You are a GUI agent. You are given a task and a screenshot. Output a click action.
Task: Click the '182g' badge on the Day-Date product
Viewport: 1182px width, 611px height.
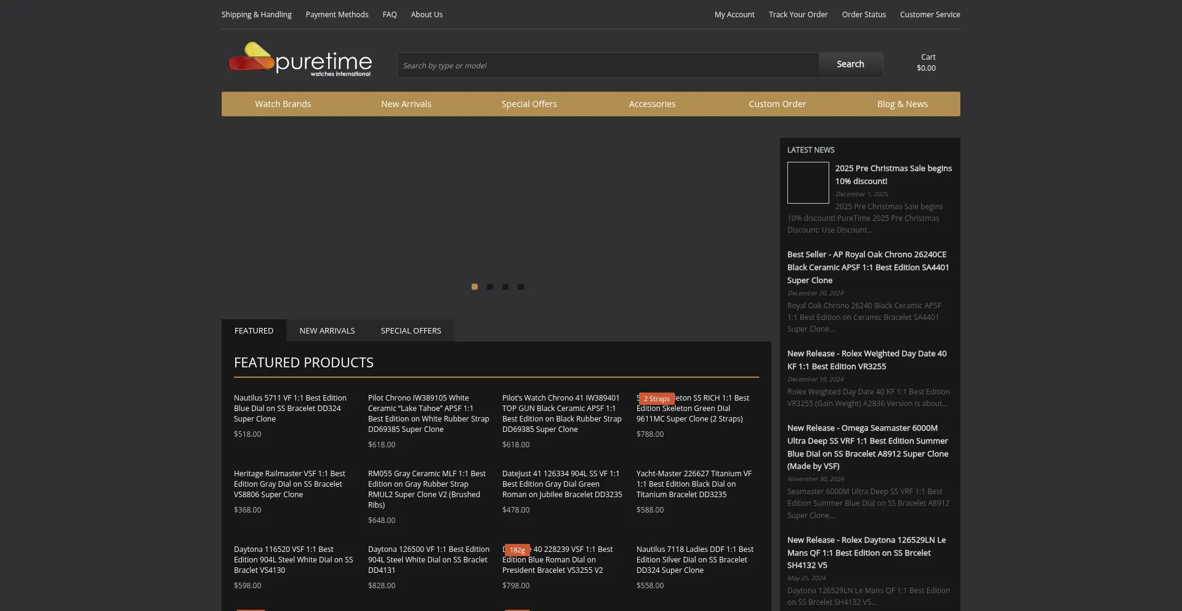click(517, 549)
